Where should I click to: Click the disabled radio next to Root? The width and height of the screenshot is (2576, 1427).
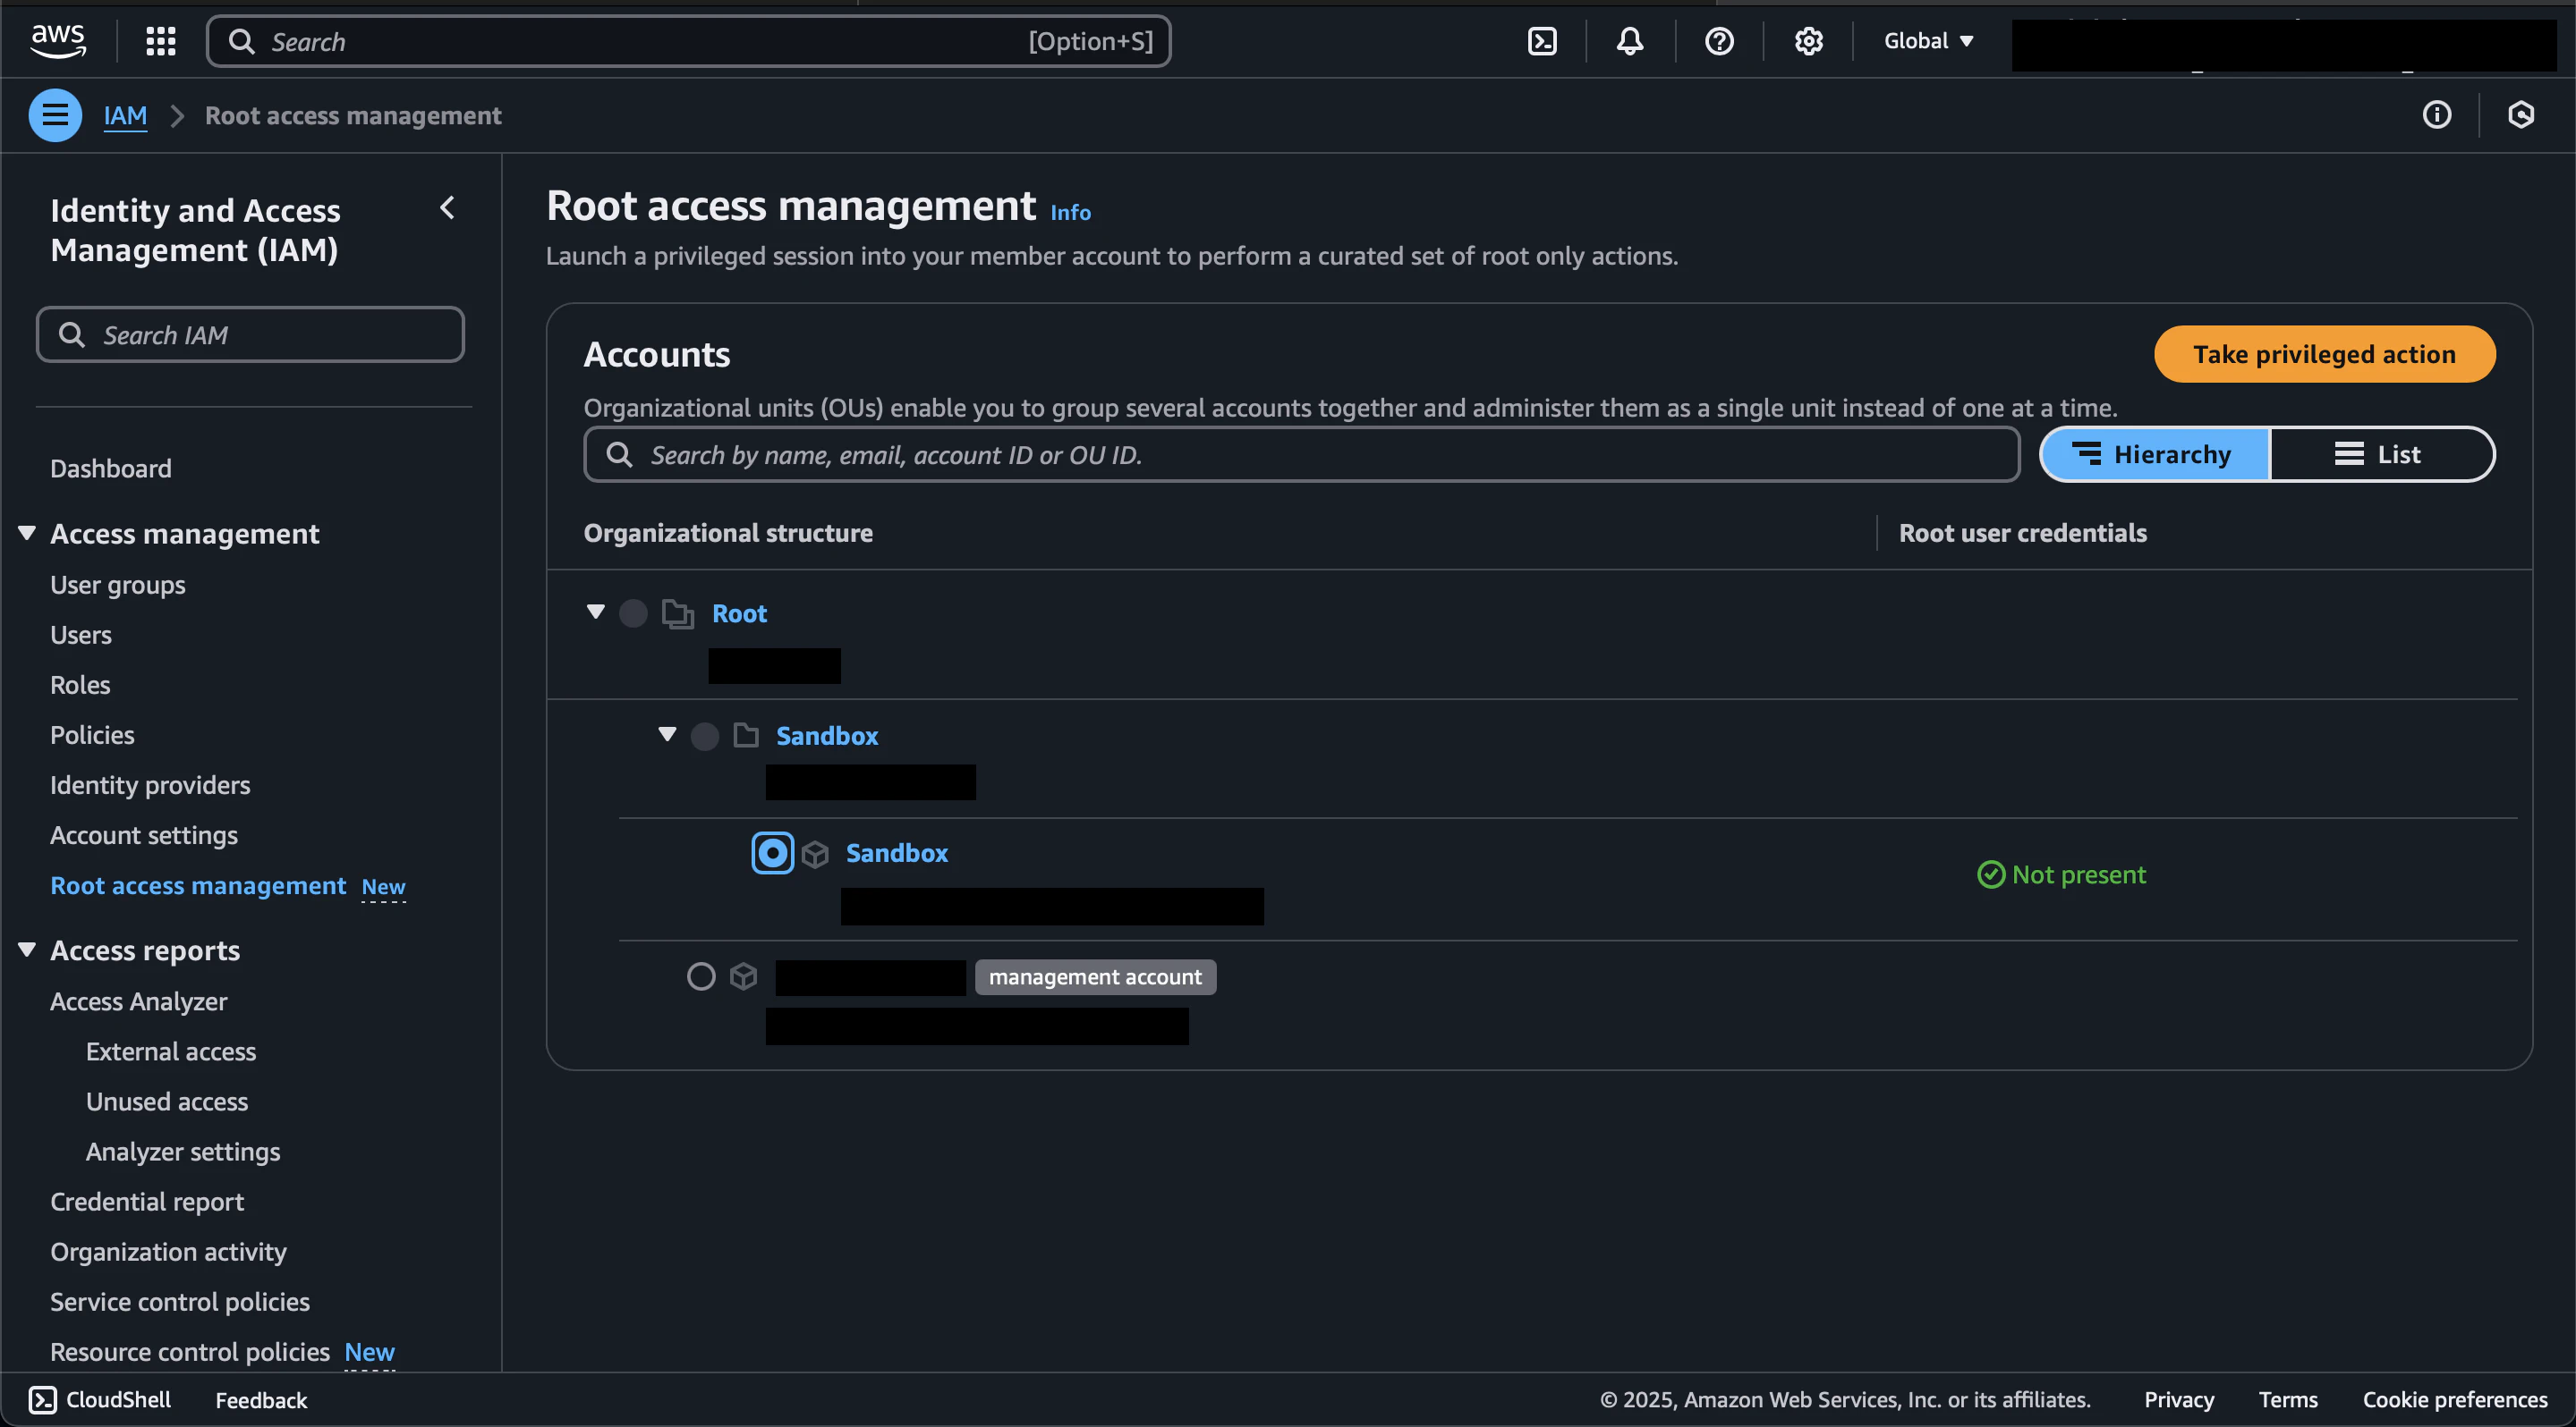pos(633,613)
